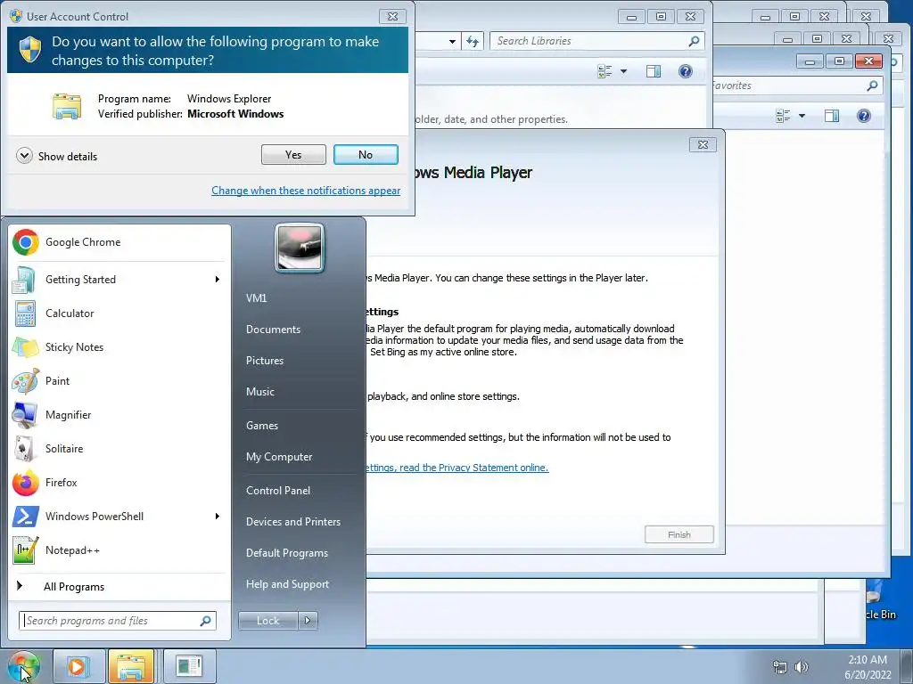This screenshot has width=913, height=684.
Task: Click the search magnifier in Start menu
Action: (206, 621)
